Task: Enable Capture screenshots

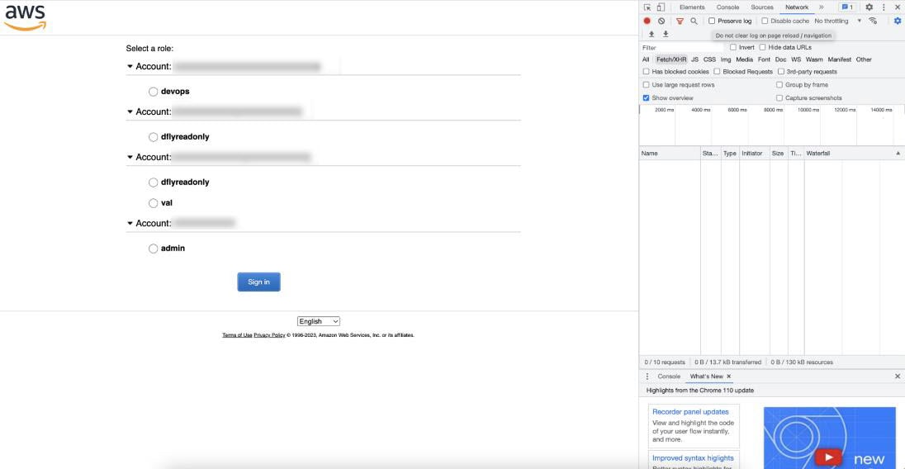Action: tap(779, 98)
